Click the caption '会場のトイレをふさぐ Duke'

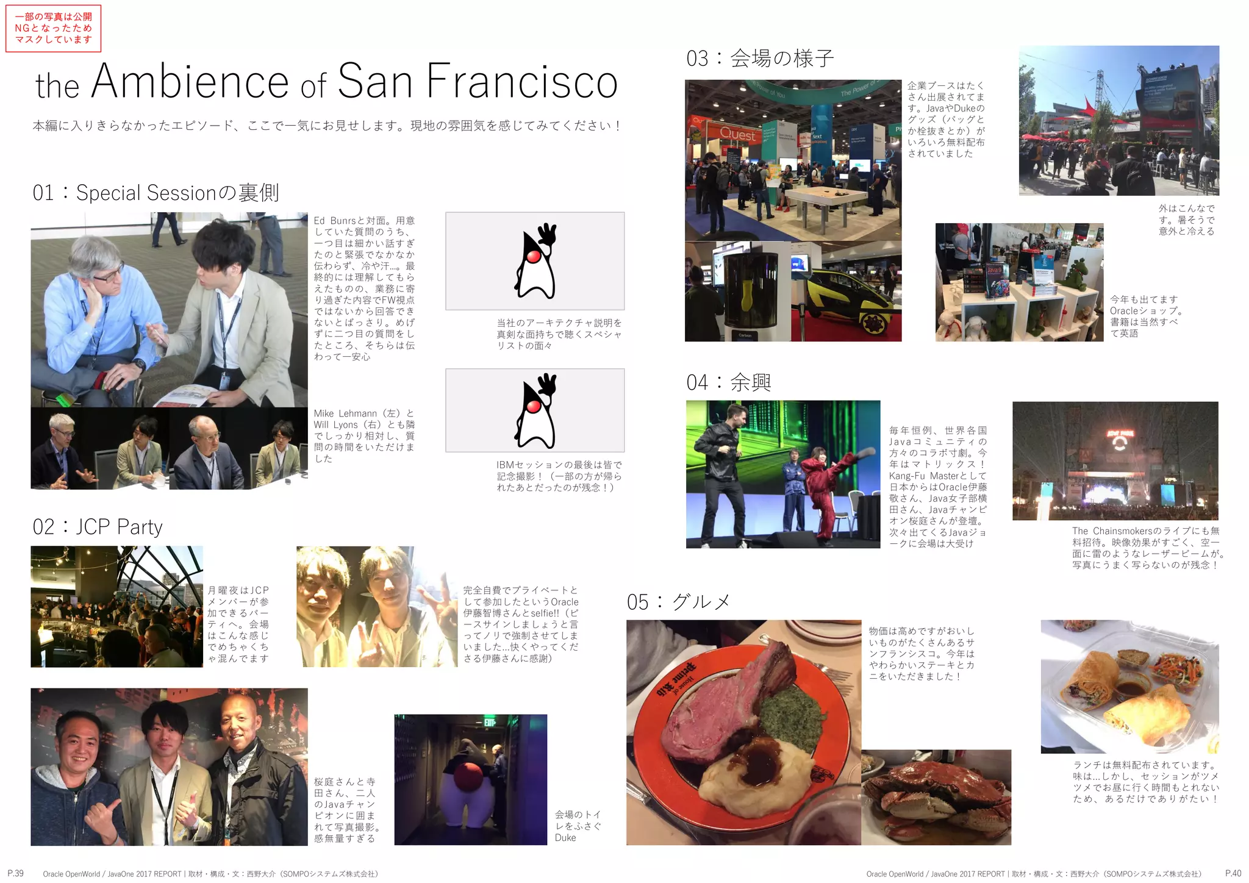pyautogui.click(x=578, y=826)
